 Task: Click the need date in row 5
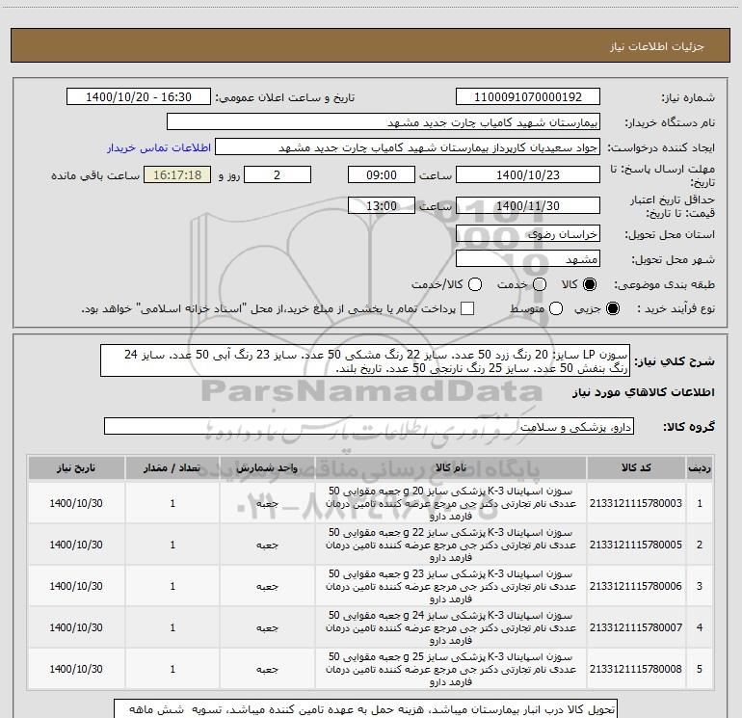[x=76, y=669]
